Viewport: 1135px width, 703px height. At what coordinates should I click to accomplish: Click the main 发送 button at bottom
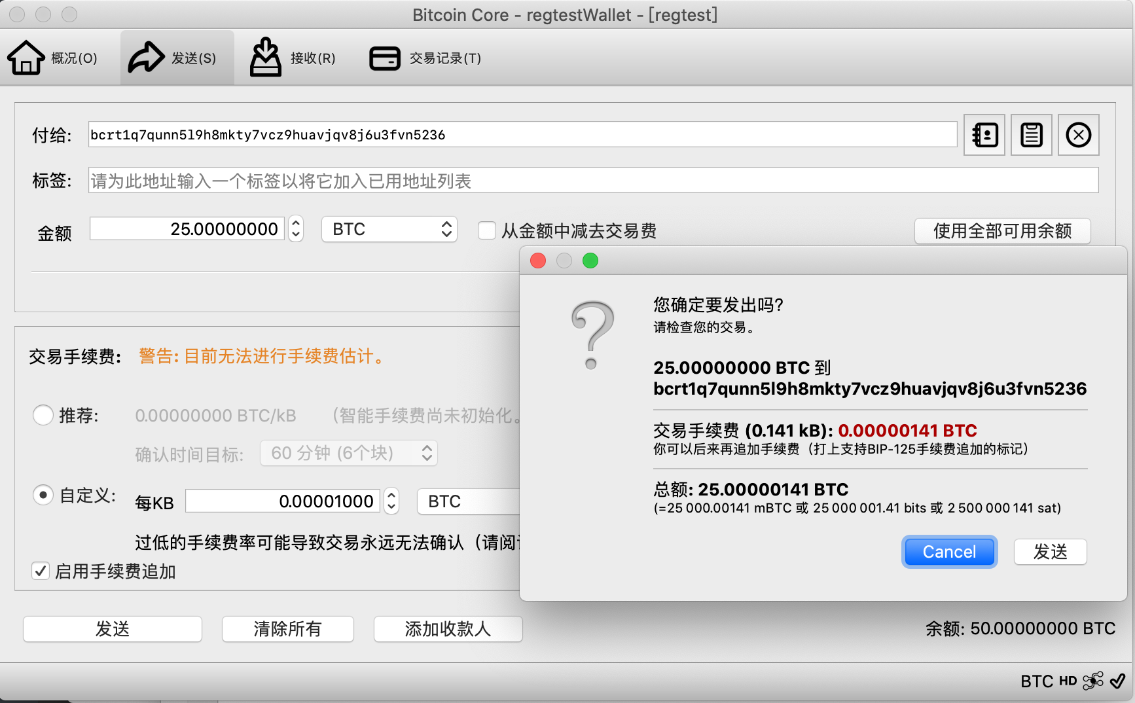(x=113, y=629)
